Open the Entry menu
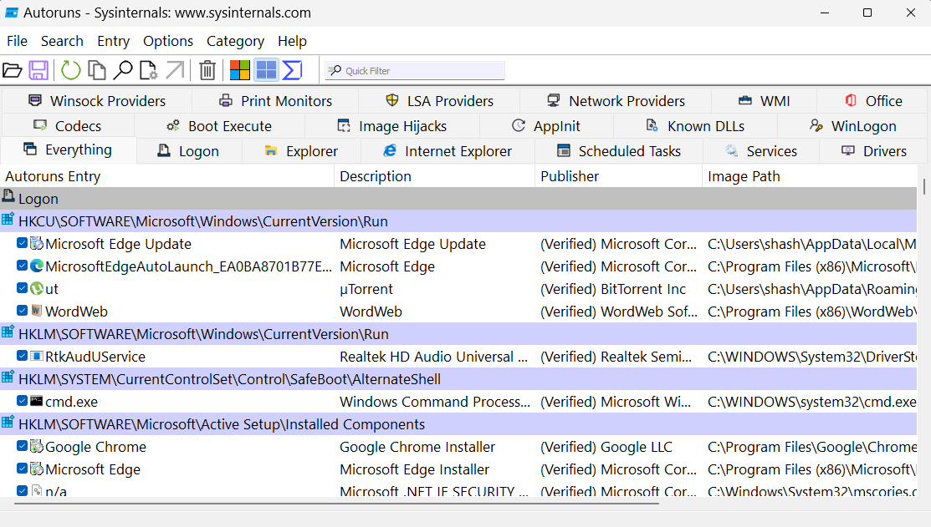 pyautogui.click(x=113, y=41)
